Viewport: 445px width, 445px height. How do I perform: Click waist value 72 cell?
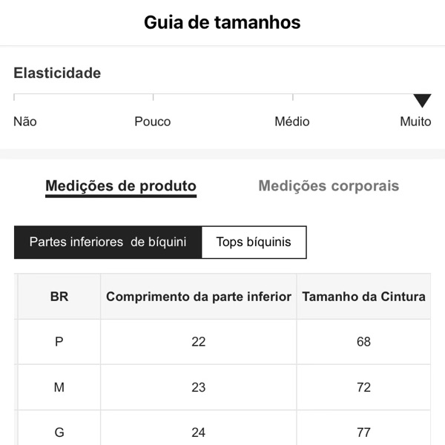tap(363, 387)
